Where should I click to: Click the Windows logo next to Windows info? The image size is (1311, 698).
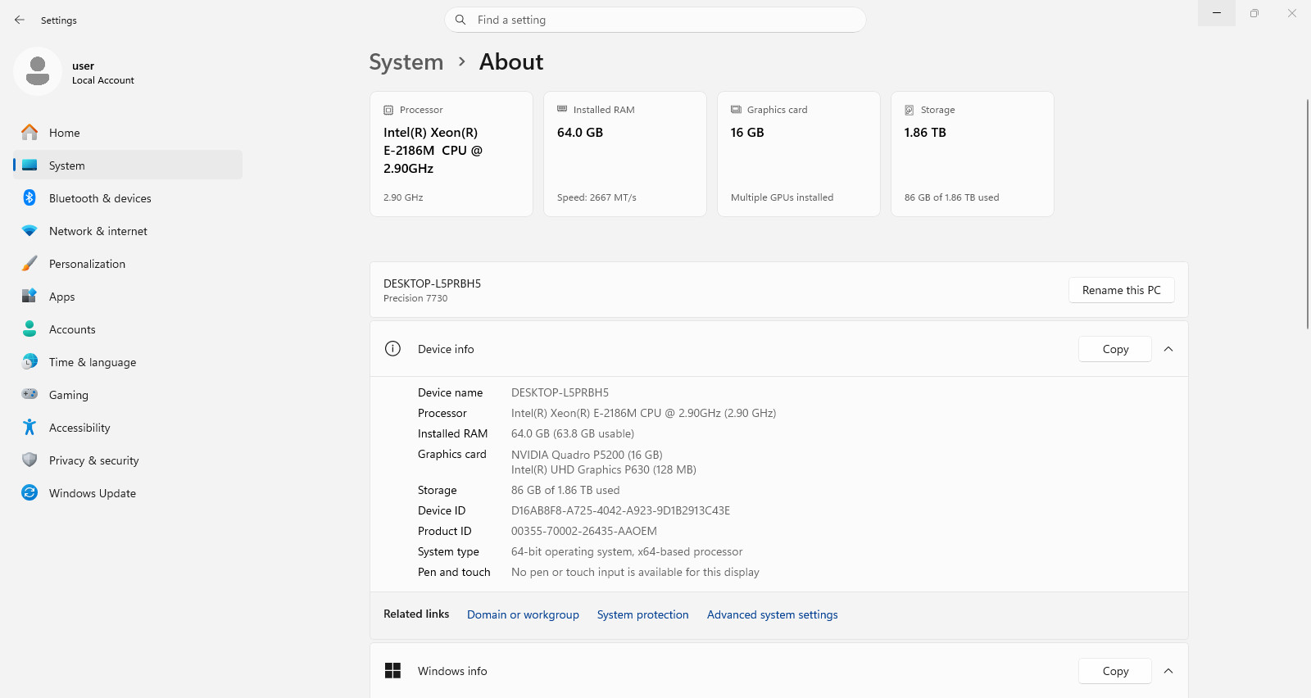(392, 670)
